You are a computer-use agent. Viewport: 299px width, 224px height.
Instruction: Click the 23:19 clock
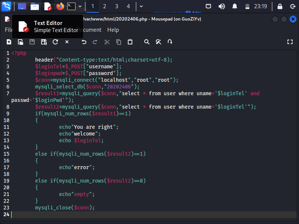261,6
